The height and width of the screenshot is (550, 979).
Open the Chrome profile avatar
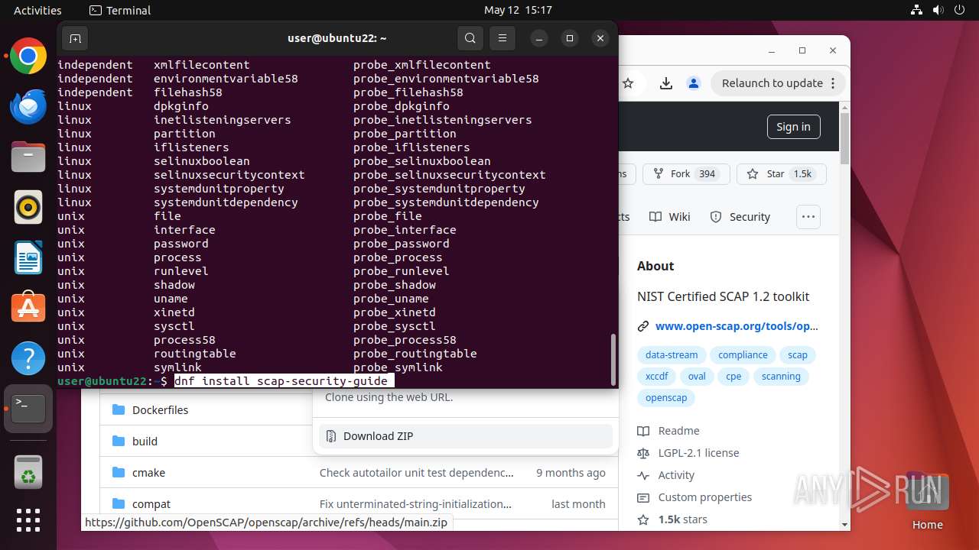(x=694, y=83)
